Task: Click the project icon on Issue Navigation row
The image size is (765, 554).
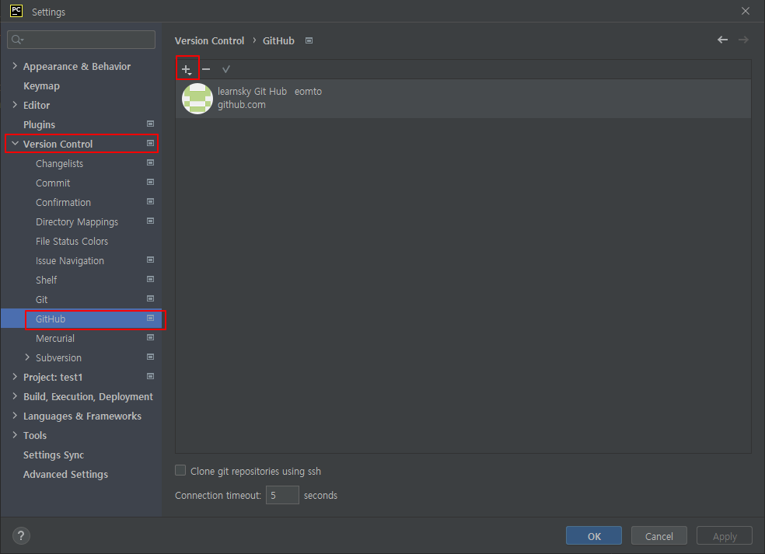Action: pyautogui.click(x=150, y=260)
